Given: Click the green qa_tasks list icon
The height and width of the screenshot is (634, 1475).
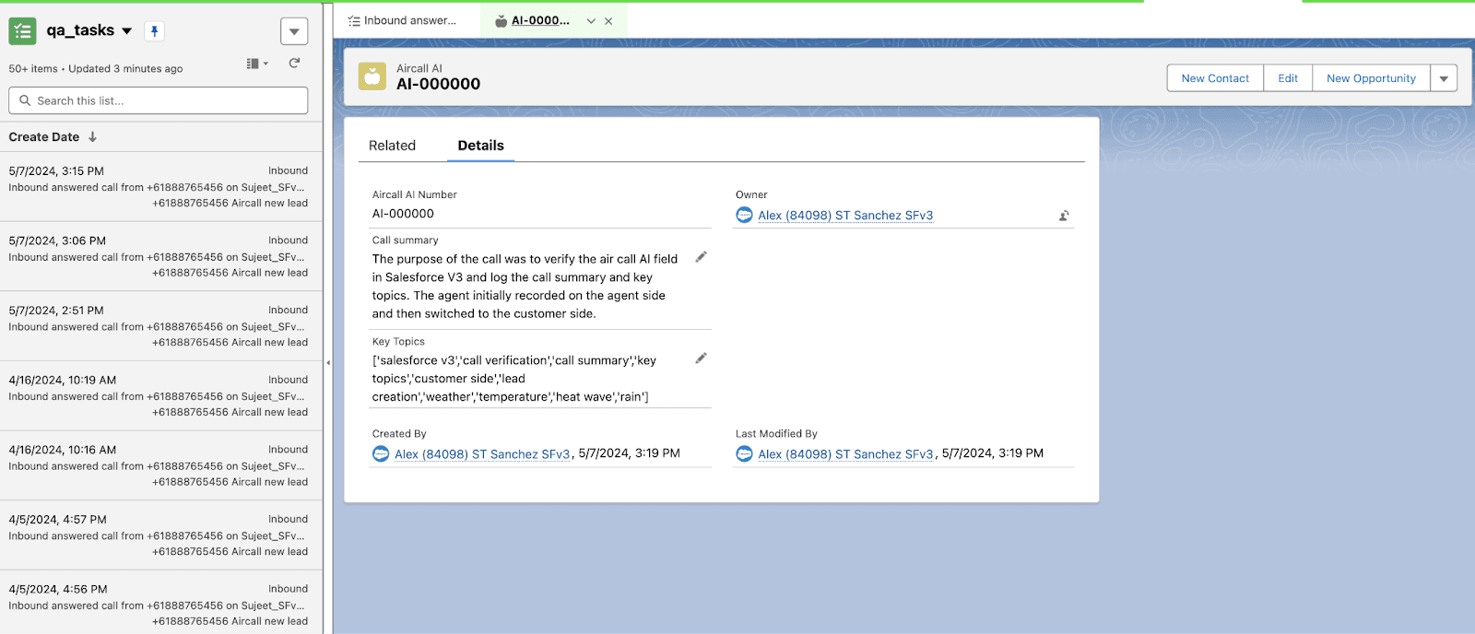Looking at the screenshot, I should 22,31.
